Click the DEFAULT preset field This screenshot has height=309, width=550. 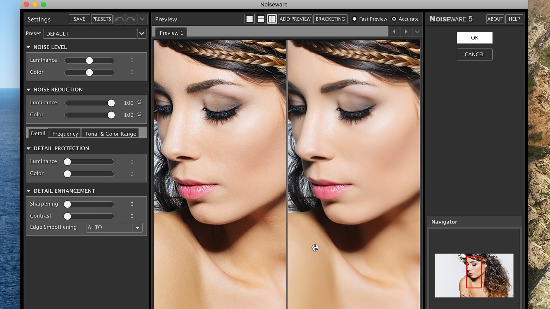click(x=90, y=33)
